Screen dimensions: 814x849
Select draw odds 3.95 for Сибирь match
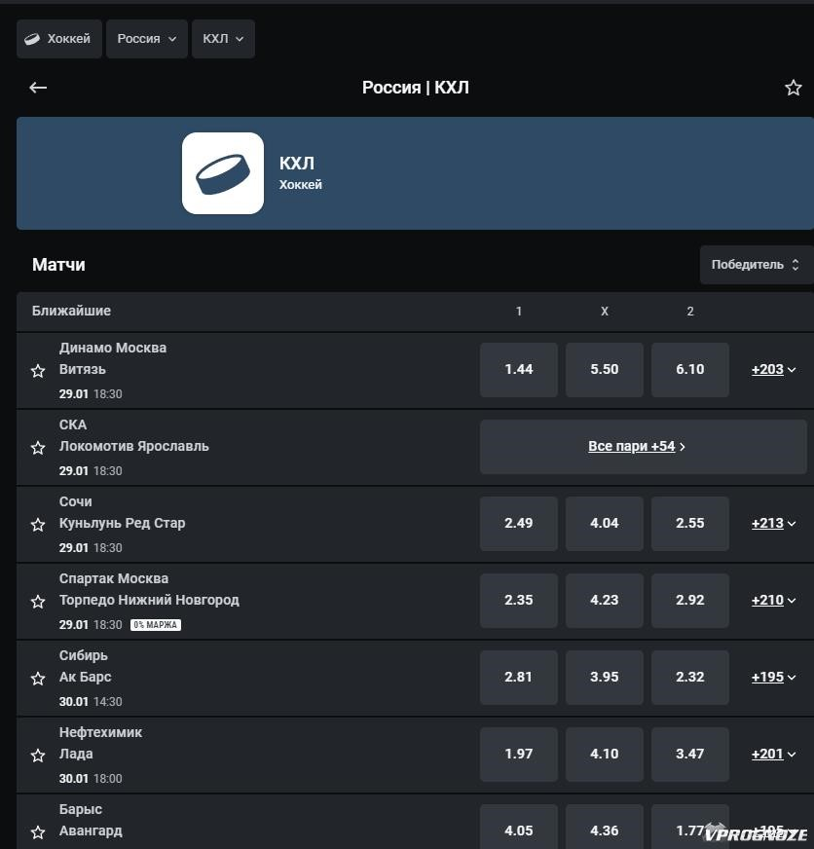click(605, 678)
